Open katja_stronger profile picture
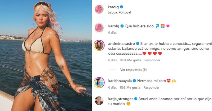 99,101
